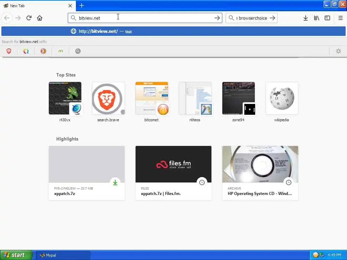Reload the current page
Image resolution: width=347 pixels, height=260 pixels.
[x=29, y=18]
